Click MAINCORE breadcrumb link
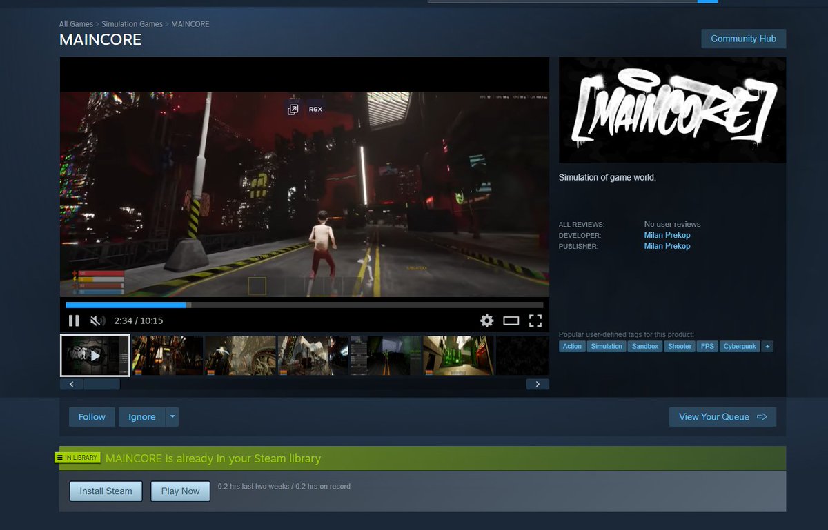The width and height of the screenshot is (828, 530). coord(190,24)
